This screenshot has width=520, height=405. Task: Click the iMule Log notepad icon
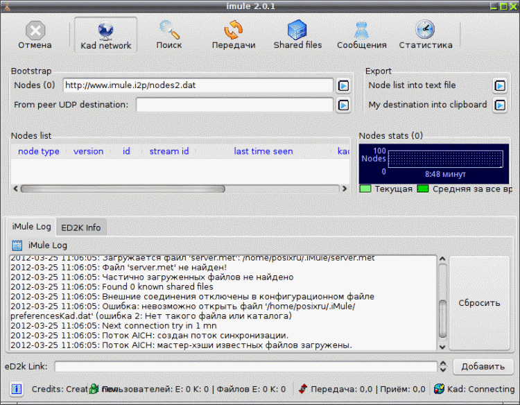17,245
